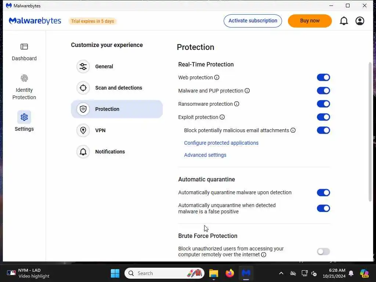Show hidden system tray icons
The height and width of the screenshot is (282, 376).
(x=281, y=273)
